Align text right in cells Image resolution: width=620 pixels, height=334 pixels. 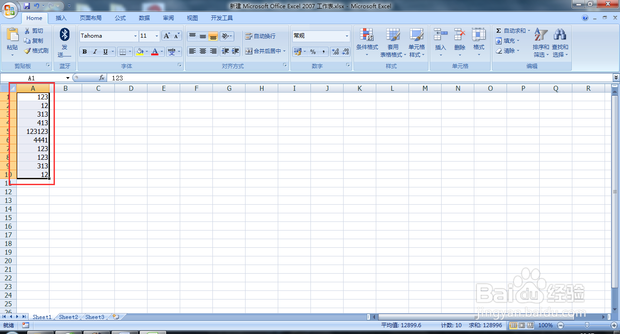pyautogui.click(x=213, y=51)
